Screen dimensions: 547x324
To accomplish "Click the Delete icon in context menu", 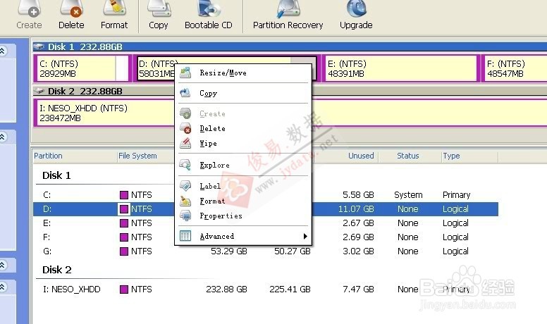I will coord(185,128).
